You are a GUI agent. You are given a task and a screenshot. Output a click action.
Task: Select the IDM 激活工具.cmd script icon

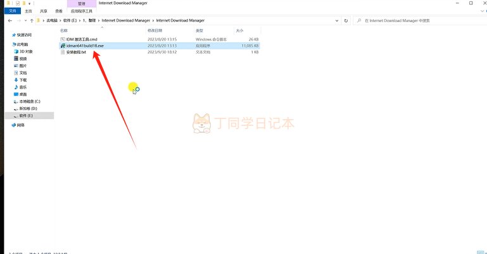[x=63, y=39]
